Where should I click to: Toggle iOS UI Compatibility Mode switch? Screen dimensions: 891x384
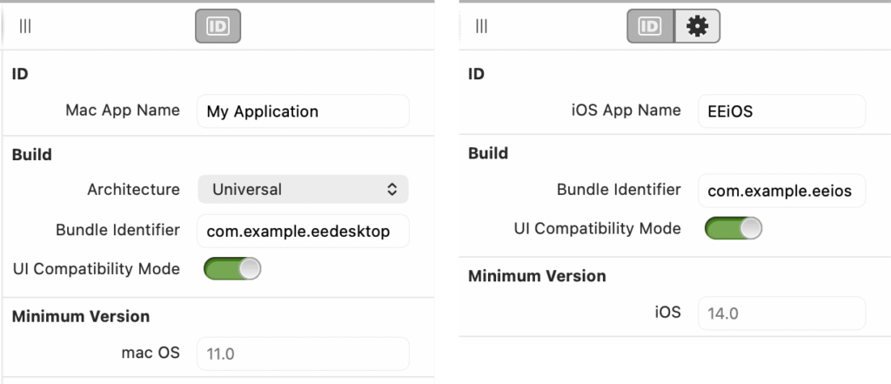(733, 228)
